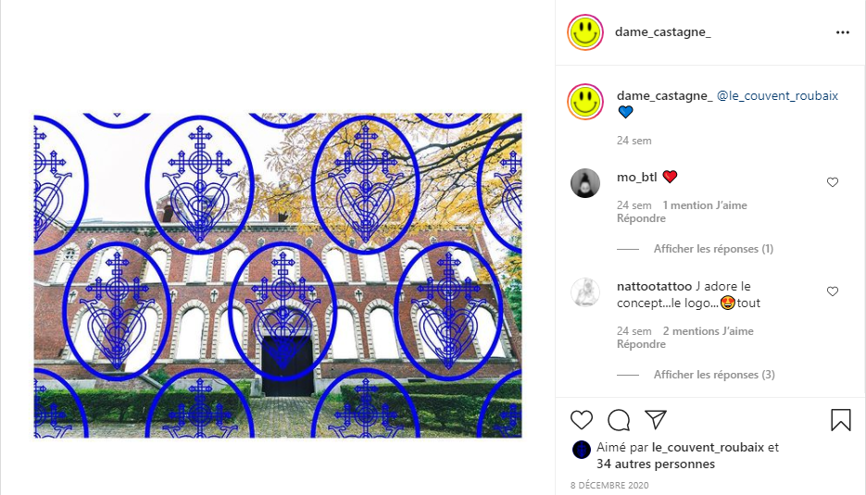Open the comment speech bubble icon
The width and height of the screenshot is (866, 495).
pos(619,420)
